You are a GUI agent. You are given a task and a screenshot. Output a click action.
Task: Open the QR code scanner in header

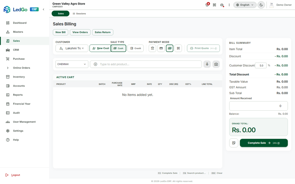pyautogui.click(x=214, y=5)
